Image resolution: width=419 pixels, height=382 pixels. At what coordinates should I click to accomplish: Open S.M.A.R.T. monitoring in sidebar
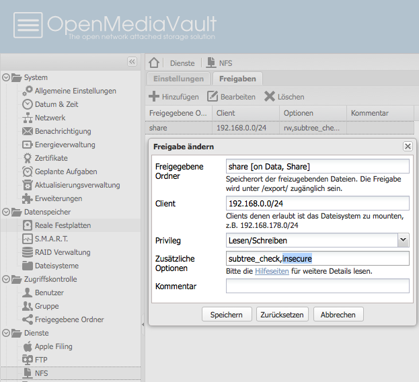point(51,239)
